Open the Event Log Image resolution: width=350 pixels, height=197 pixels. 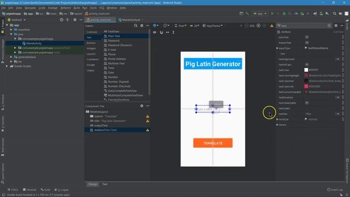335,190
